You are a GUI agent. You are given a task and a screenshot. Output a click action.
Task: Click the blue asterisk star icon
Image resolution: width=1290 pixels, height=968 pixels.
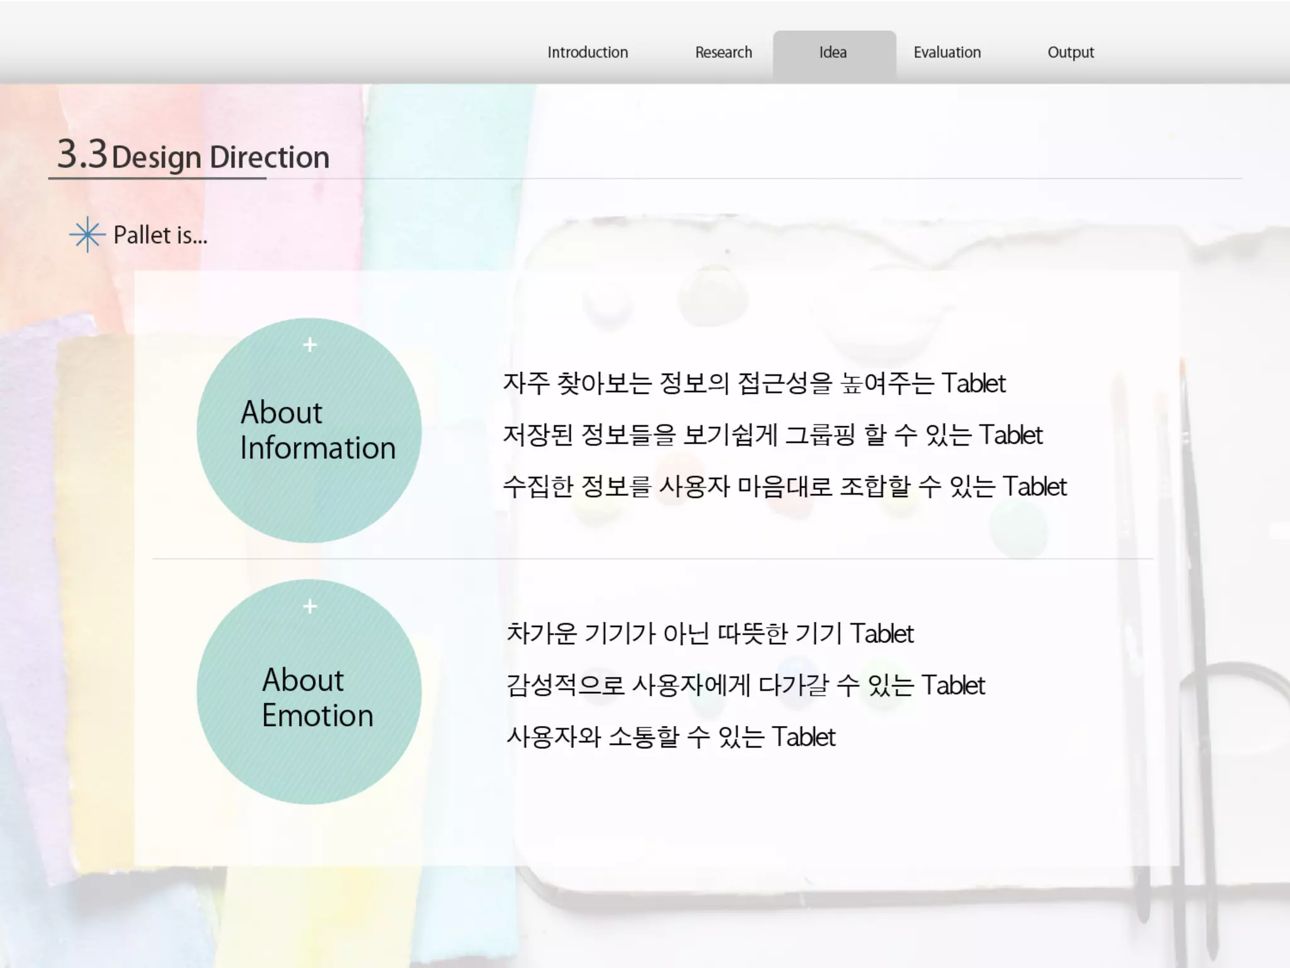[x=87, y=235]
